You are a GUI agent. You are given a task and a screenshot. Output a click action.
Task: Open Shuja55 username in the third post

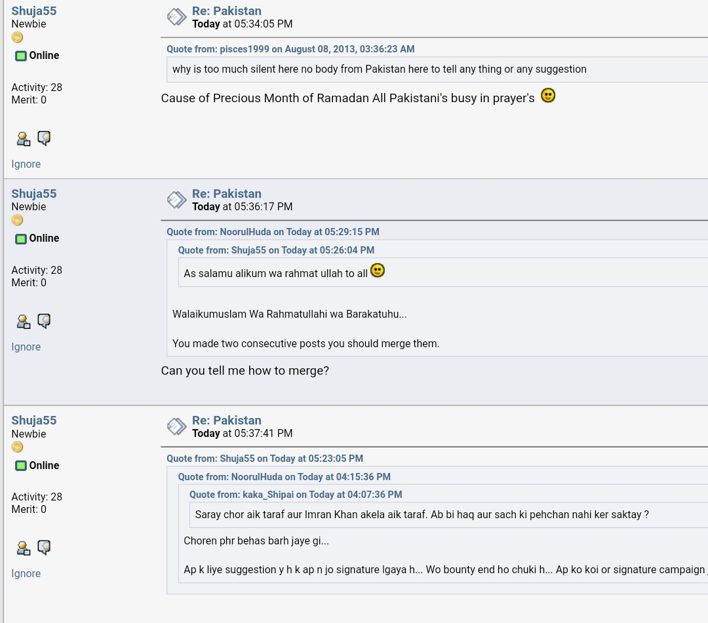coord(34,421)
